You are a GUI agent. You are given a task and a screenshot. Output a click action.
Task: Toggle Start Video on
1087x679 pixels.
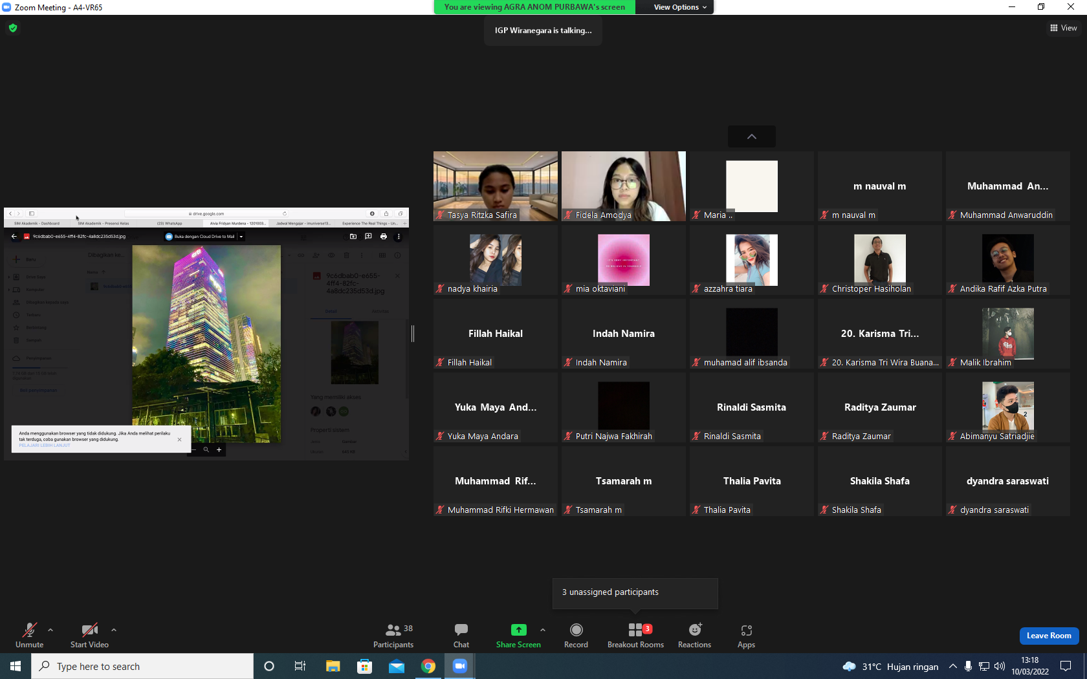pyautogui.click(x=89, y=636)
